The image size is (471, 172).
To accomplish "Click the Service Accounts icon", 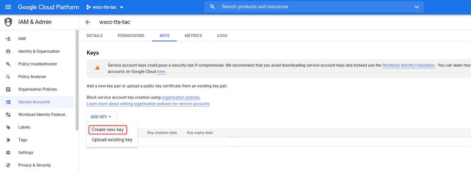I will [8, 102].
